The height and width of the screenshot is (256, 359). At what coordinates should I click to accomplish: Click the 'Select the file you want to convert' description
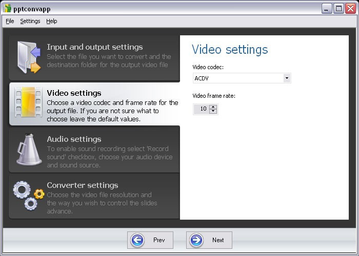click(x=109, y=60)
